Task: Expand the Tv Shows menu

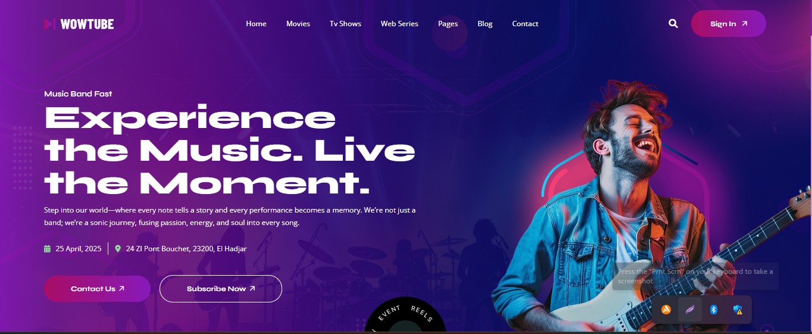Action: coord(345,24)
